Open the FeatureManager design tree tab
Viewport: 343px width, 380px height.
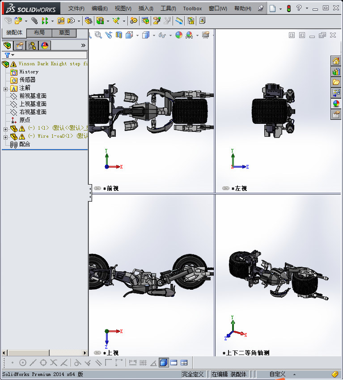point(7,46)
